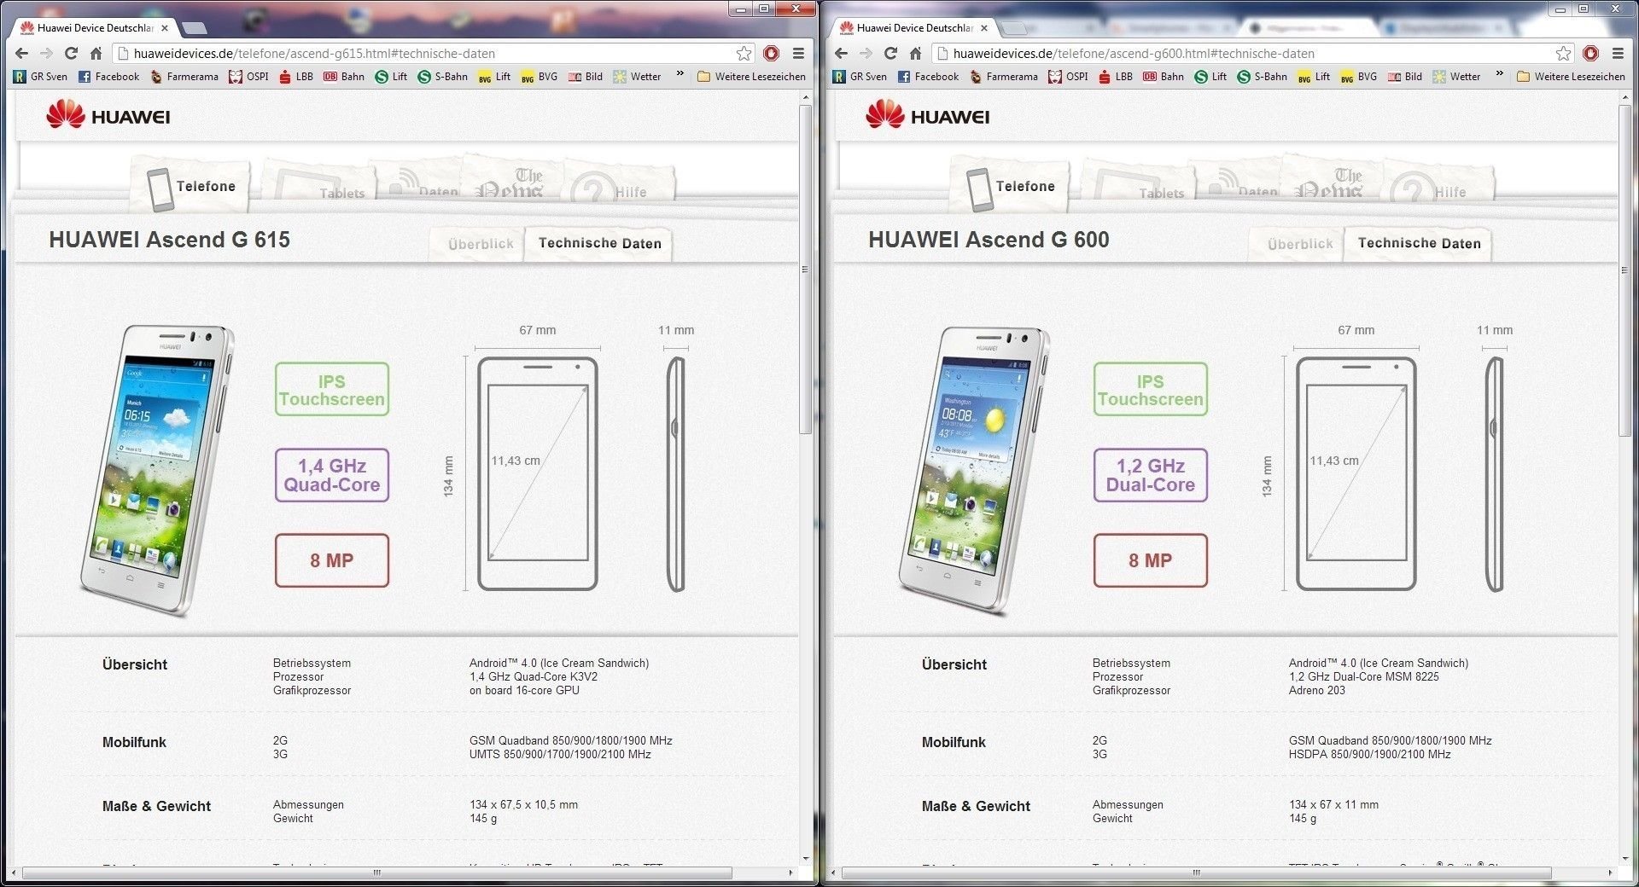Click IPS Touchscreen badge in left window

click(332, 390)
